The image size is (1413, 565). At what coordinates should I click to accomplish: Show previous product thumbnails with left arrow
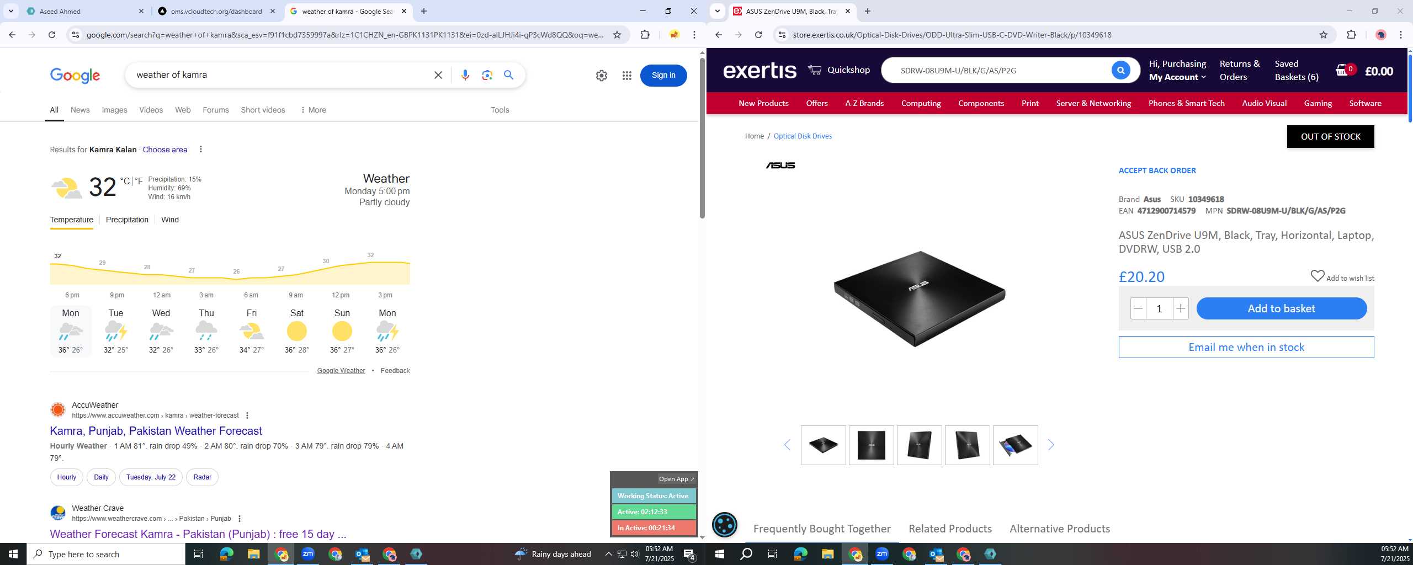point(788,445)
